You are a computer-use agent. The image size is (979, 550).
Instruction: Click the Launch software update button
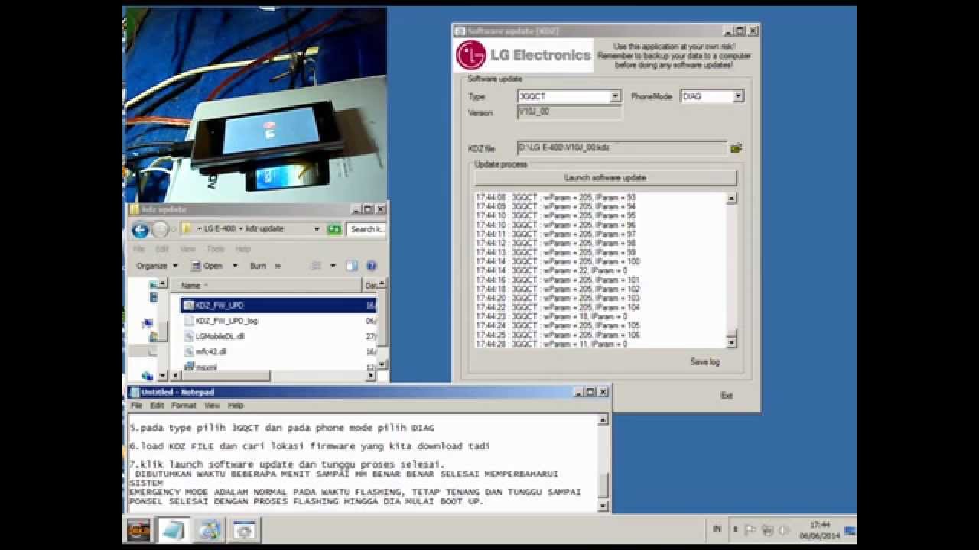coord(605,178)
